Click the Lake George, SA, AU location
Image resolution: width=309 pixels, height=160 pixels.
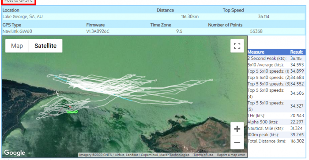click(x=23, y=17)
